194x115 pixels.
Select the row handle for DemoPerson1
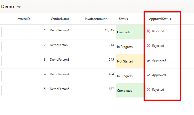[x=2, y=32]
